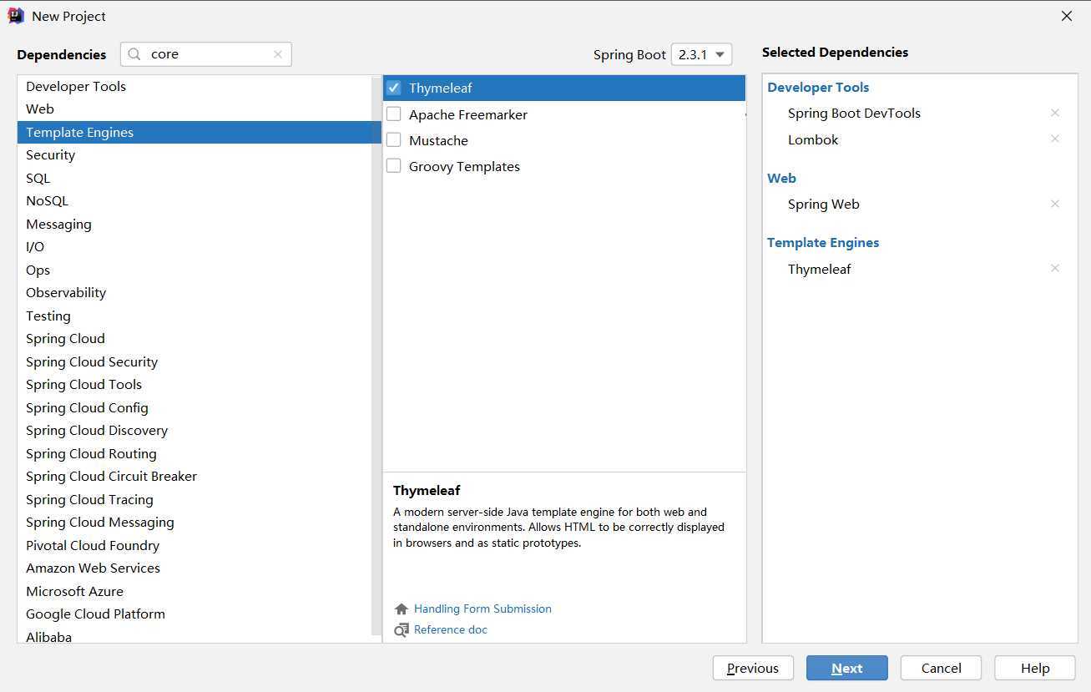Image resolution: width=1091 pixels, height=692 pixels.
Task: Select the Developer Tools category
Action: tap(194, 87)
